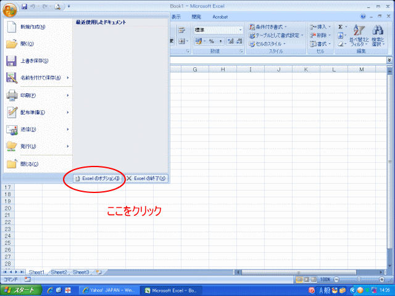Click the Excel Help question mark icon
Screen dimensions: 395x296
(x=363, y=17)
